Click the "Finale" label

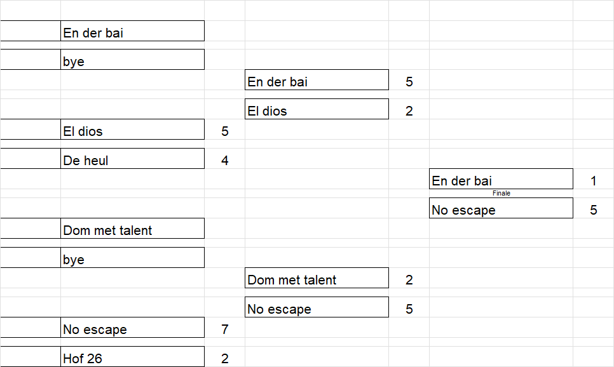501,193
